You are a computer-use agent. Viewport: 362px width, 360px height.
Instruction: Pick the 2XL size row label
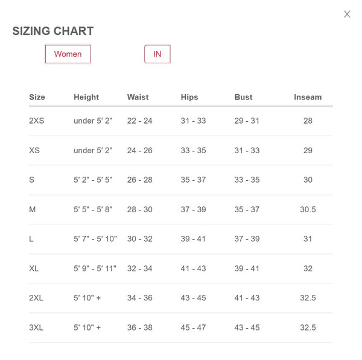37,298
